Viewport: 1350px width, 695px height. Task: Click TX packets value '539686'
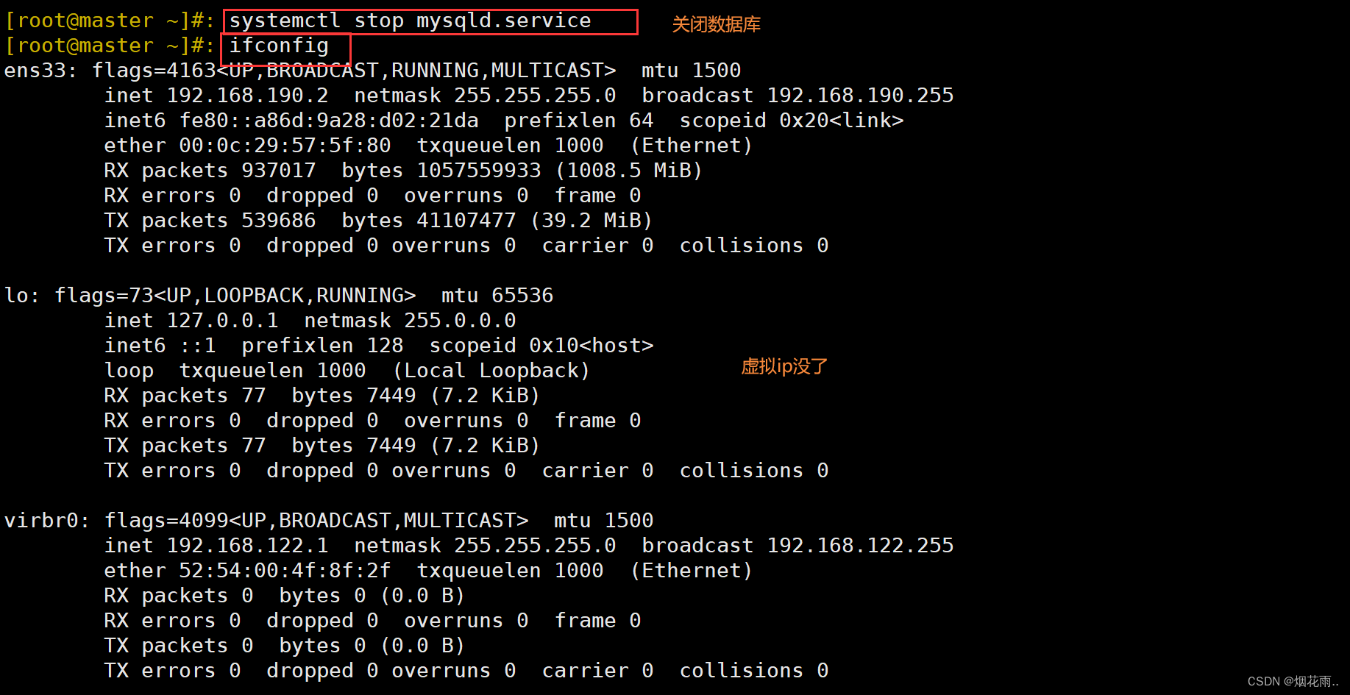point(279,221)
